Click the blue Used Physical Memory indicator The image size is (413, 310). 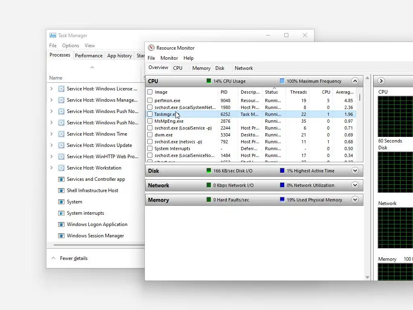pyautogui.click(x=282, y=199)
